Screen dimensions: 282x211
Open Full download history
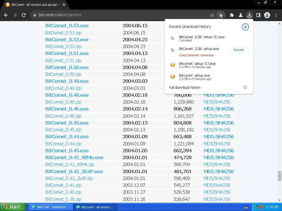tap(185, 87)
